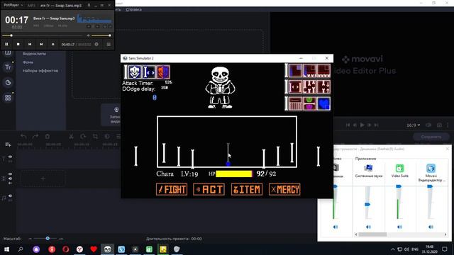Skip to next track in PotPlayer
Screen dimensions: 454x255
tap(41, 44)
